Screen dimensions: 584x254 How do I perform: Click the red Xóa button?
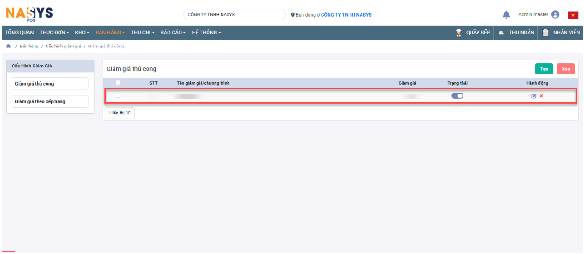pos(565,69)
